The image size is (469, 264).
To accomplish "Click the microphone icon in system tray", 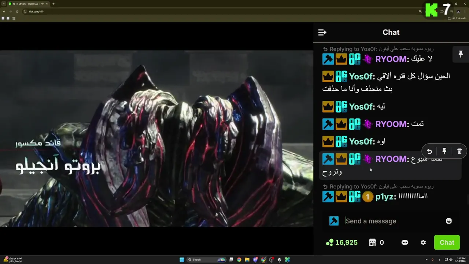I will [x=433, y=260].
